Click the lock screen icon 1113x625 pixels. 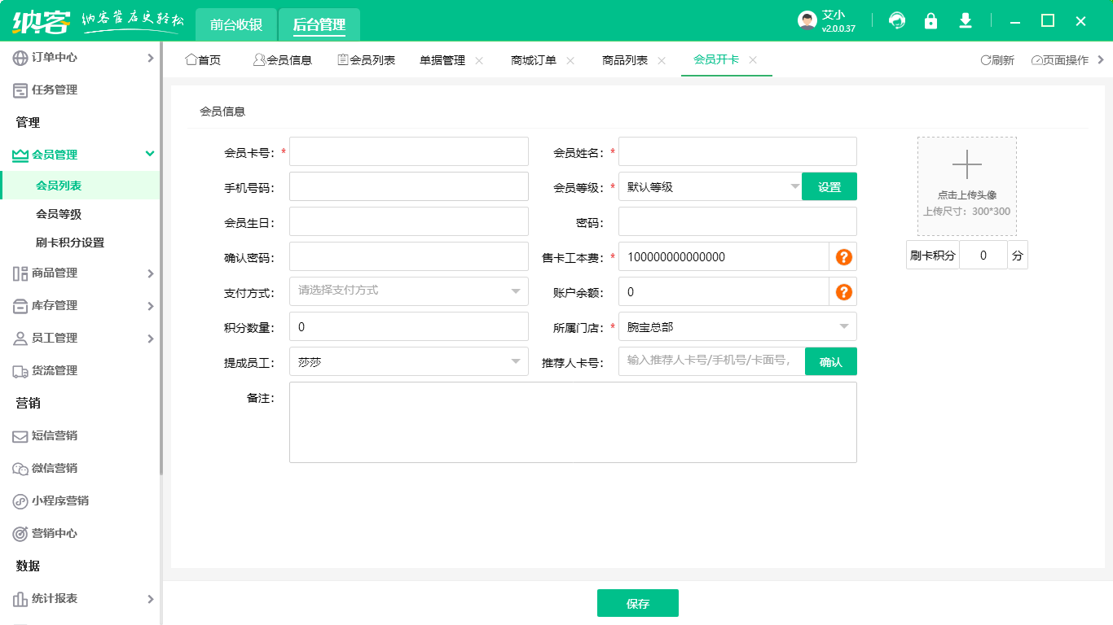point(930,21)
